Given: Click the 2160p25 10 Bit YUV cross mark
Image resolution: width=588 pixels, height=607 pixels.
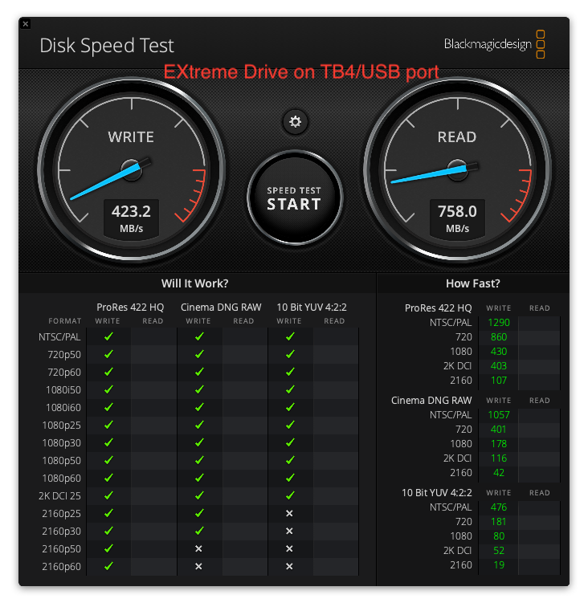Looking at the screenshot, I should point(289,513).
